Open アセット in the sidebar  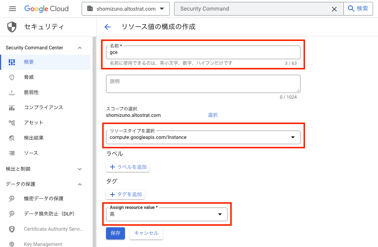[45, 123]
